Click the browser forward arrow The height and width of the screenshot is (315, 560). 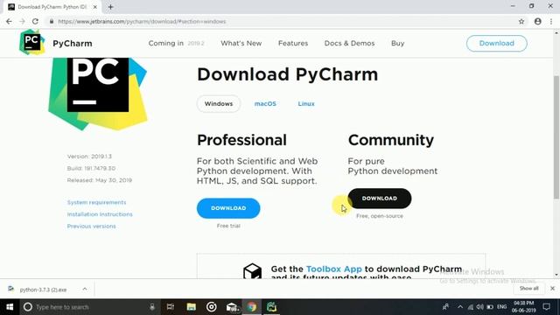click(22, 21)
